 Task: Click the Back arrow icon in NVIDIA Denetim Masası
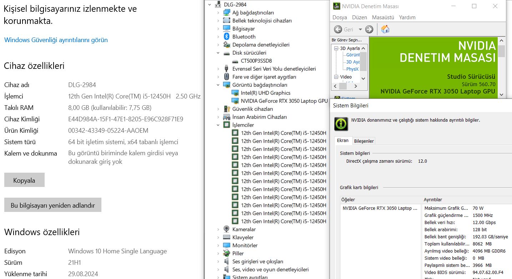point(338,29)
